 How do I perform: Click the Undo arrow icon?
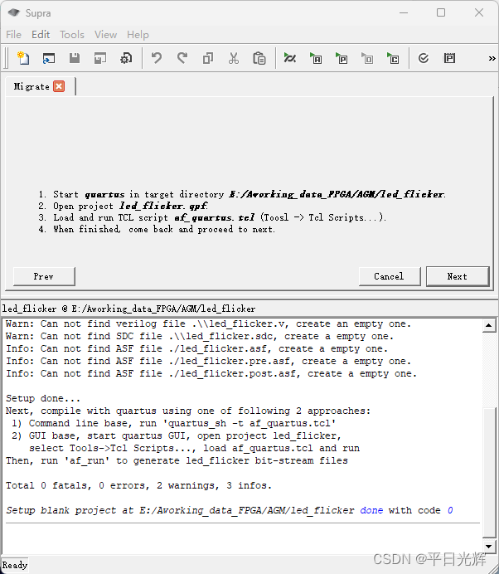click(x=157, y=58)
